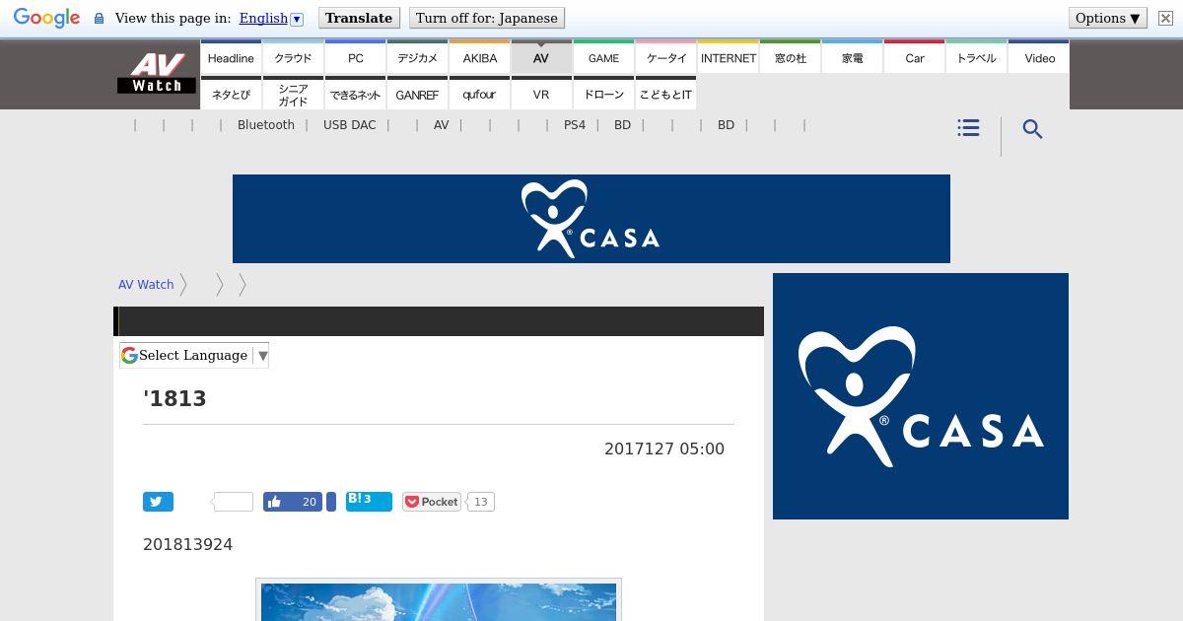
Task: Select the AV tab
Action: coord(541,58)
